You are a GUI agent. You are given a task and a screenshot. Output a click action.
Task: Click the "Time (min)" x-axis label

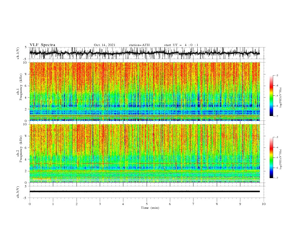coord(150,208)
